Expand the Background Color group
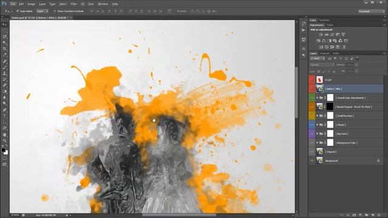Viewport: 388px width, 218px height. [x=317, y=143]
